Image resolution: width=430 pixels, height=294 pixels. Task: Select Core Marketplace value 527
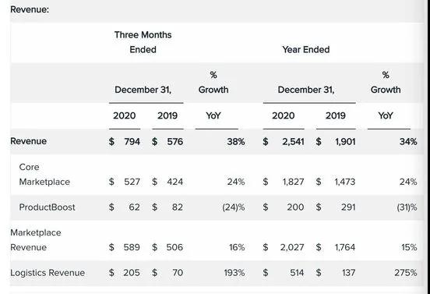point(132,182)
